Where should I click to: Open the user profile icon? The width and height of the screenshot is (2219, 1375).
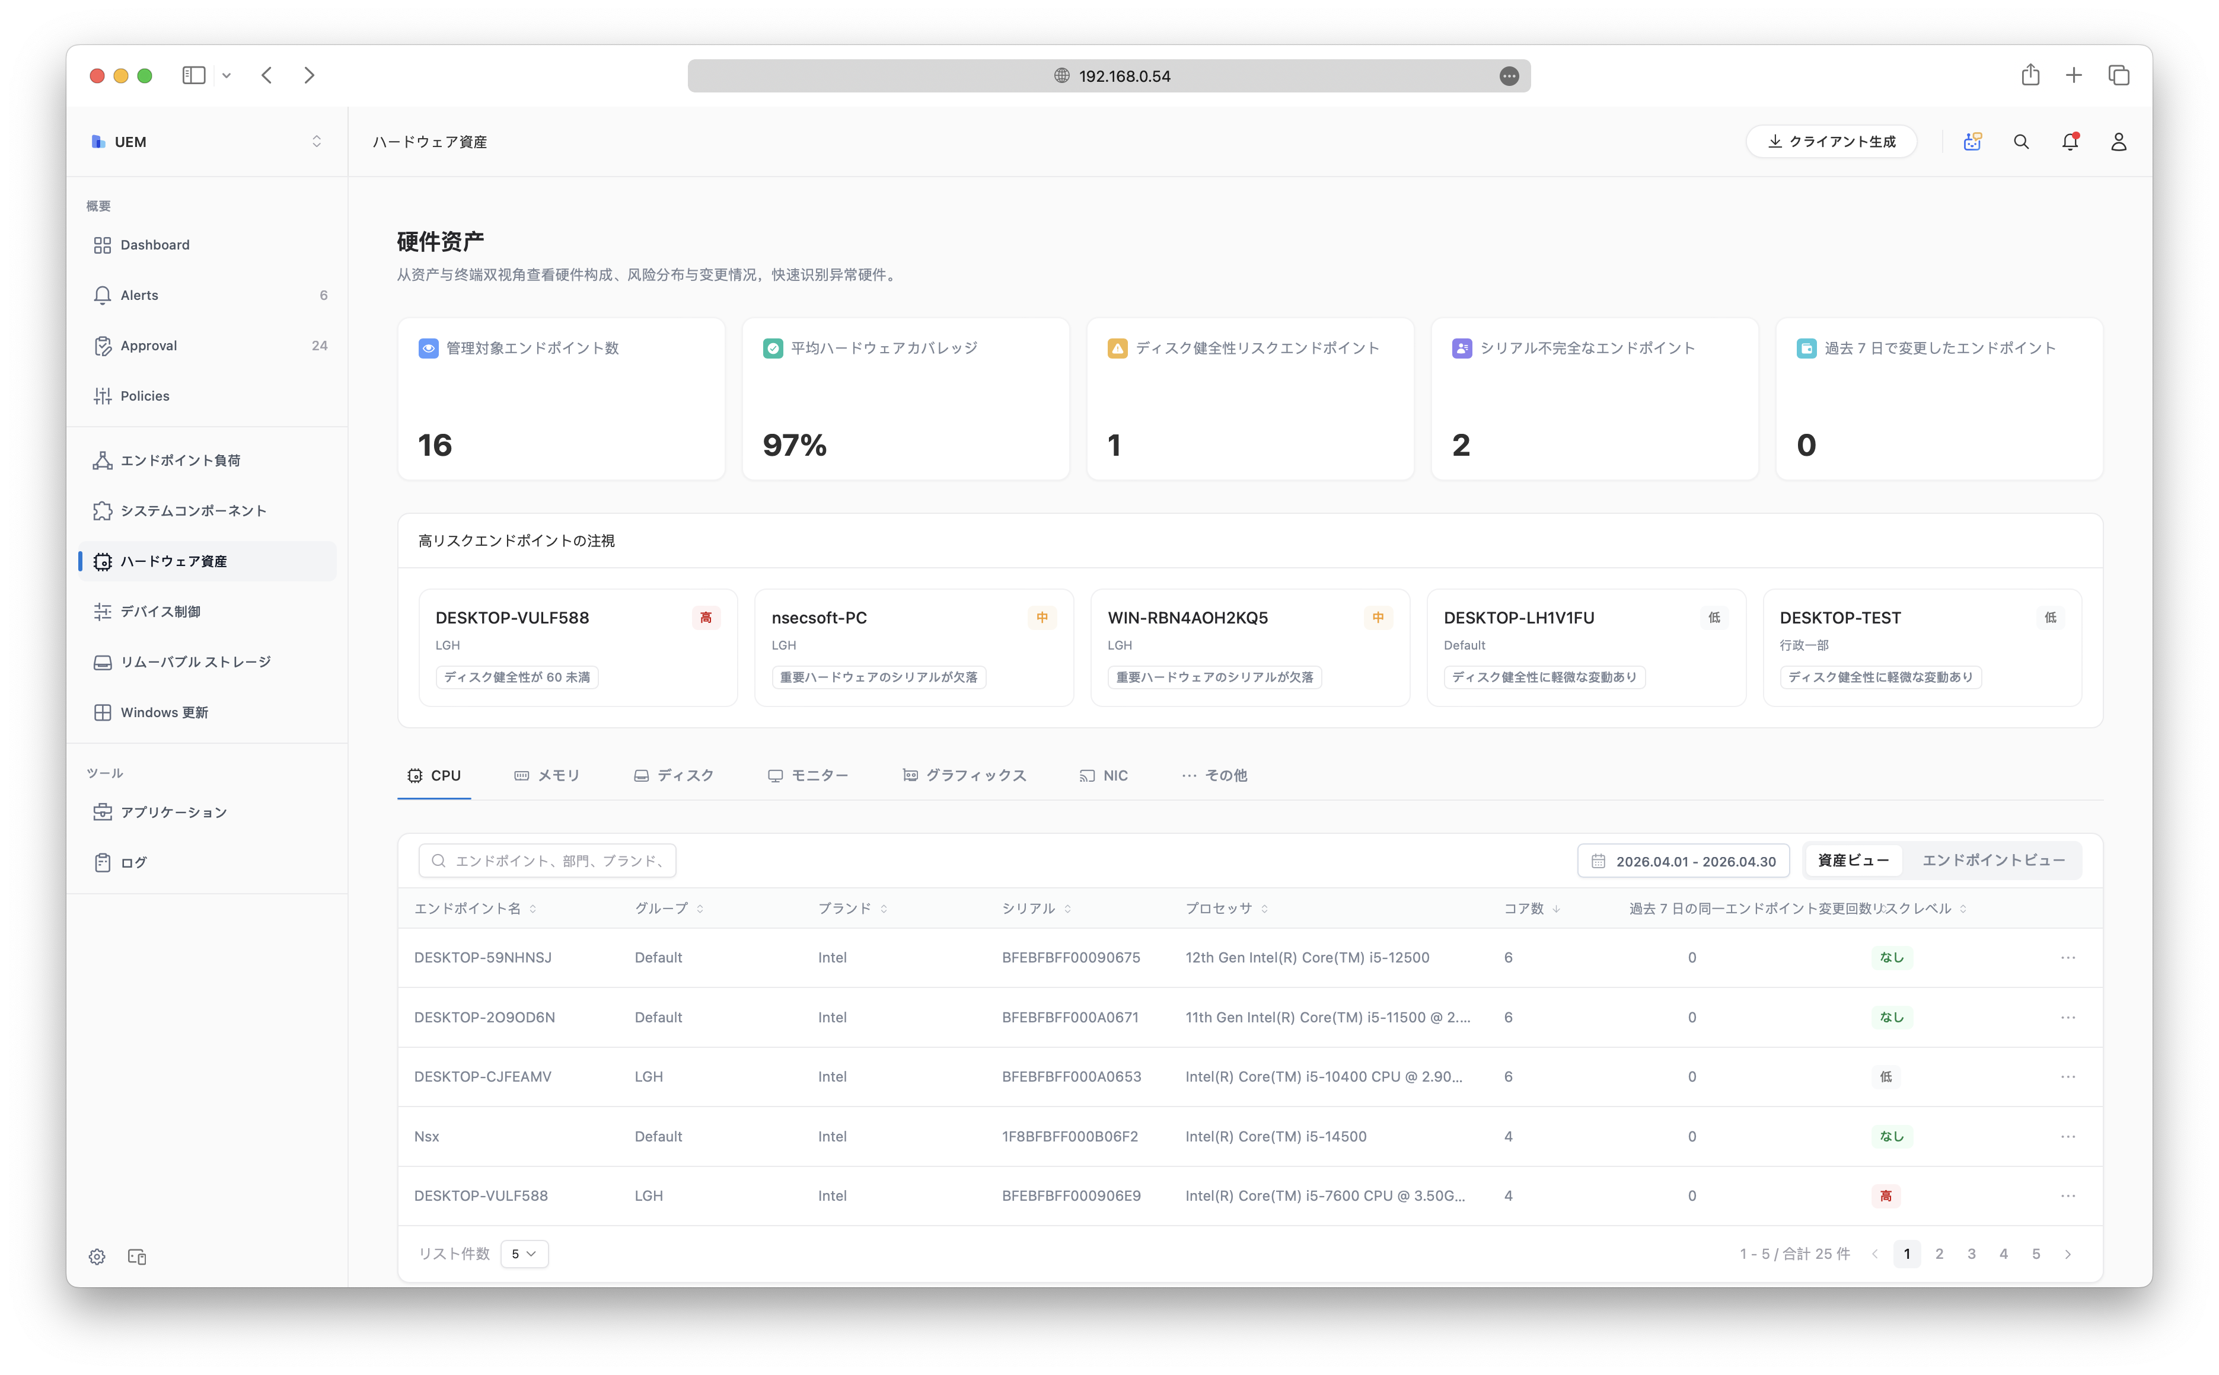click(2118, 142)
